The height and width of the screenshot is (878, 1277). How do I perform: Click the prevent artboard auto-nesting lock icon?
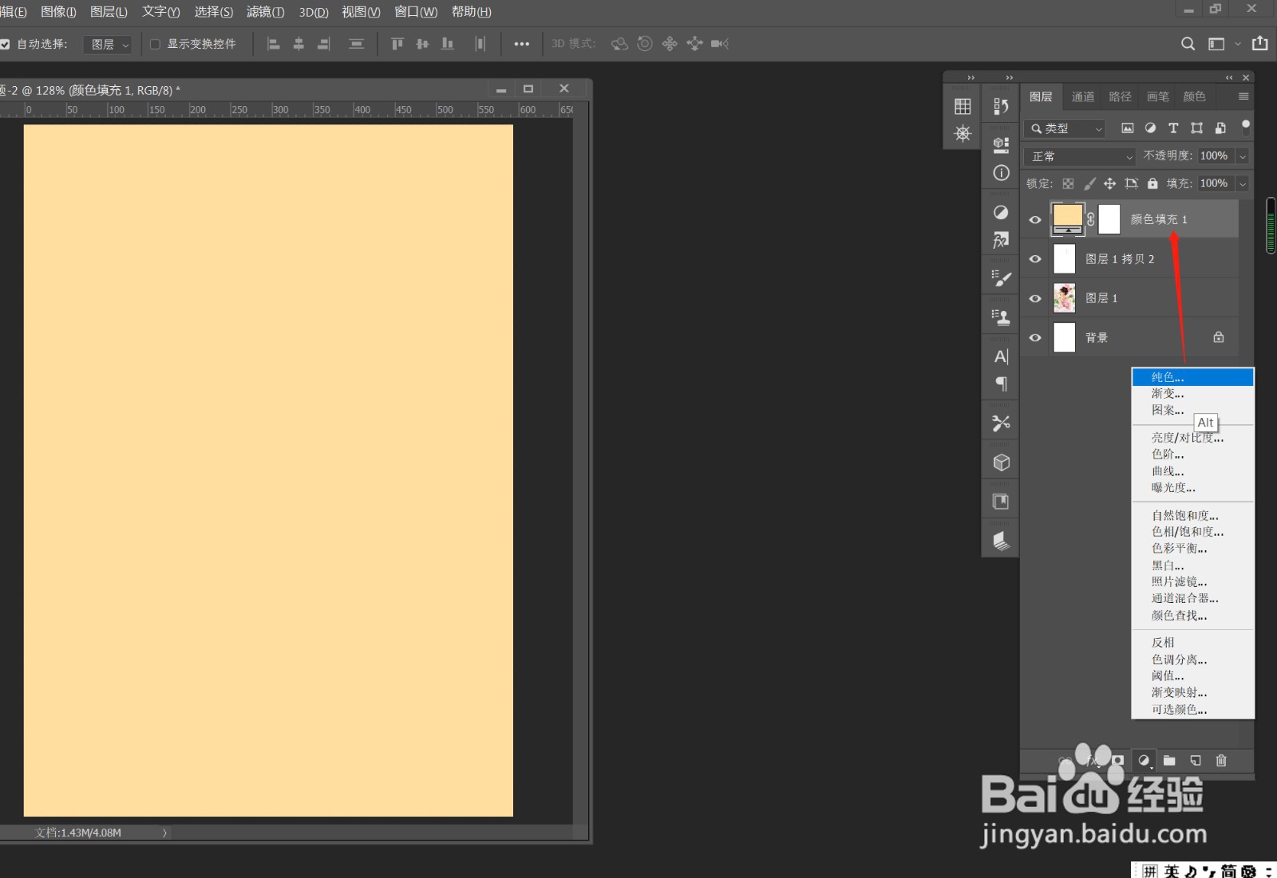1131,183
